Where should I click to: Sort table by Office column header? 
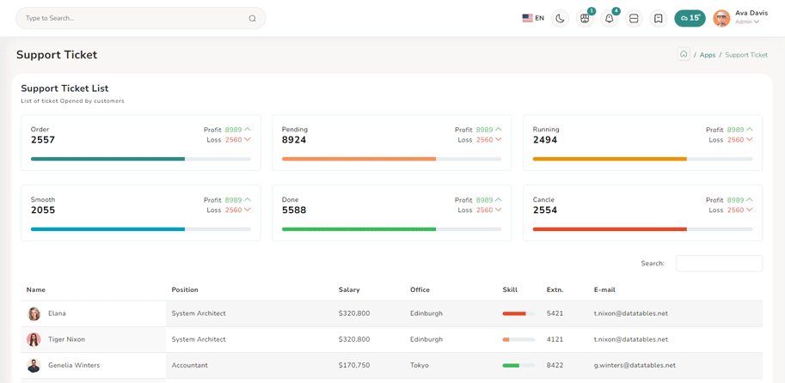click(x=420, y=290)
